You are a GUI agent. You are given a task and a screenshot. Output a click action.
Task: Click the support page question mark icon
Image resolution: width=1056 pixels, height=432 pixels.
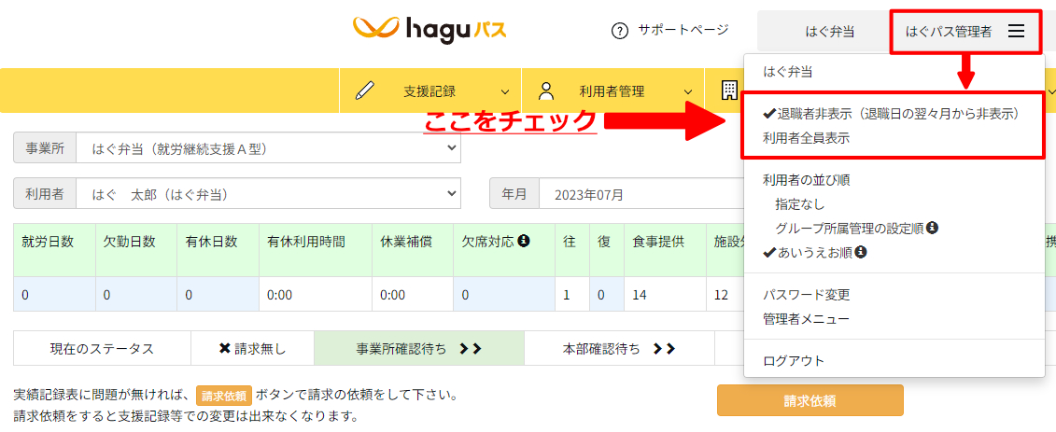(x=619, y=31)
